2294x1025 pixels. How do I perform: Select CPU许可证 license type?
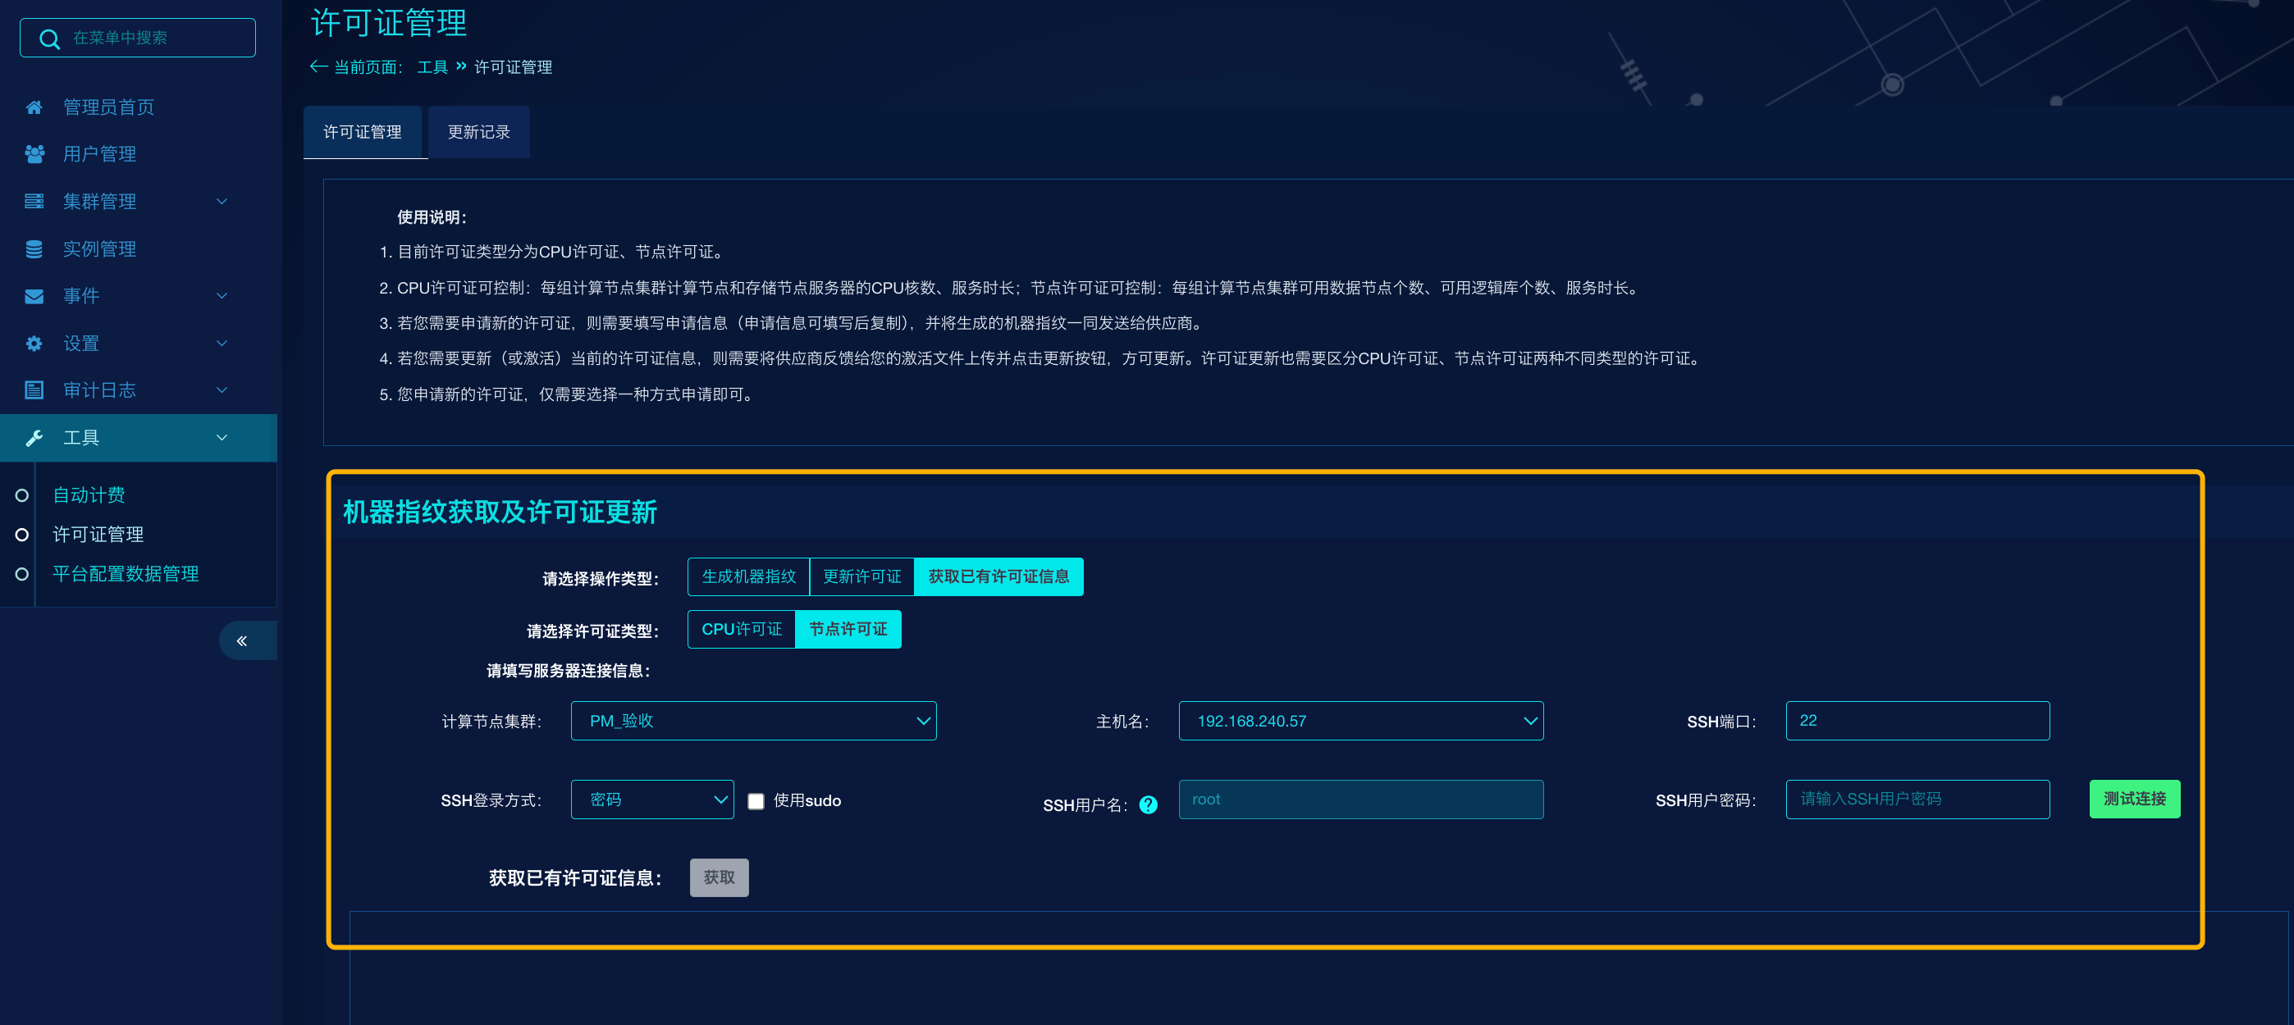pyautogui.click(x=741, y=629)
